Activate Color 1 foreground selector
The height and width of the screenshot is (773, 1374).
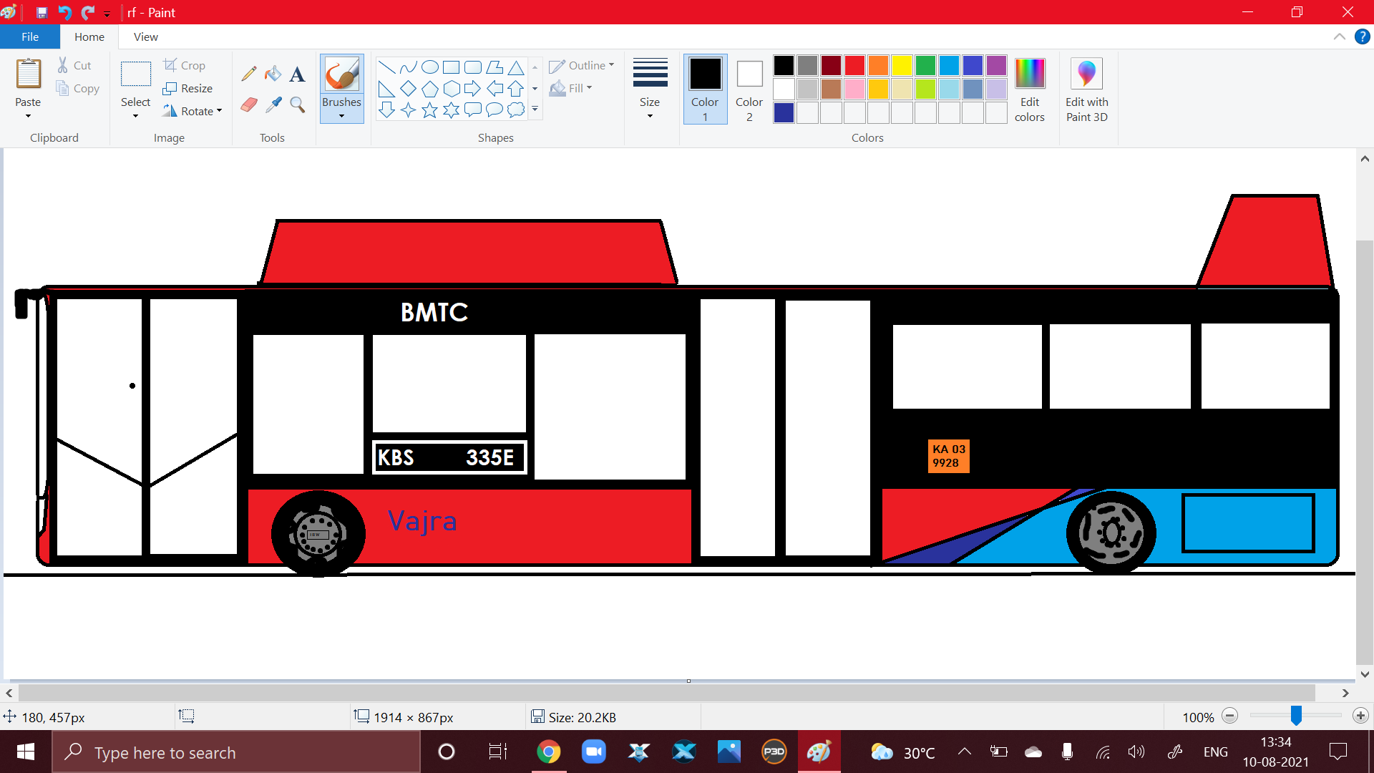tap(705, 89)
